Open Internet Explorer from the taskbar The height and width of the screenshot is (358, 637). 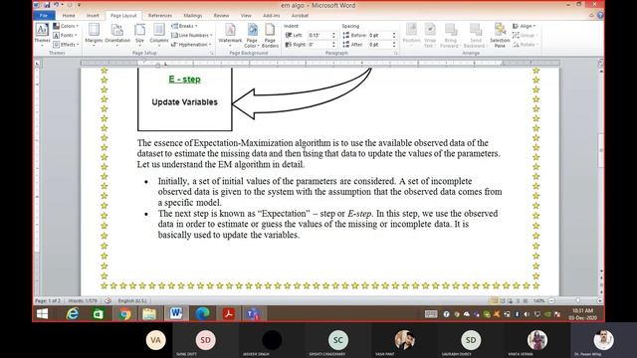coord(73,314)
